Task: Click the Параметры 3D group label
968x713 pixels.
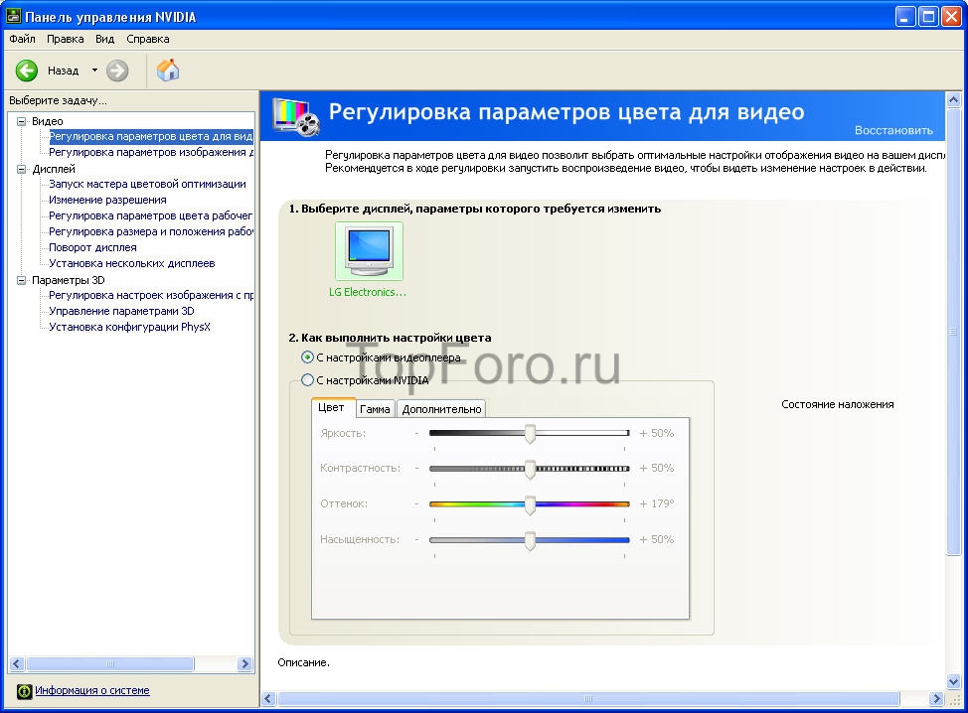Action: tap(69, 280)
